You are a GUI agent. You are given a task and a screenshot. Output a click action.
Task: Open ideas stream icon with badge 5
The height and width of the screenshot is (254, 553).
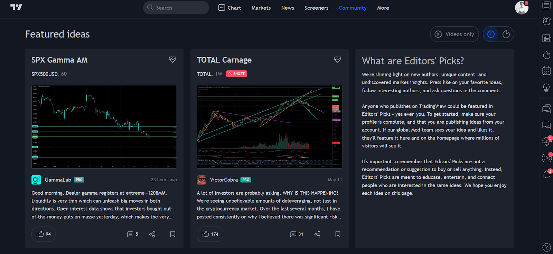(546, 141)
